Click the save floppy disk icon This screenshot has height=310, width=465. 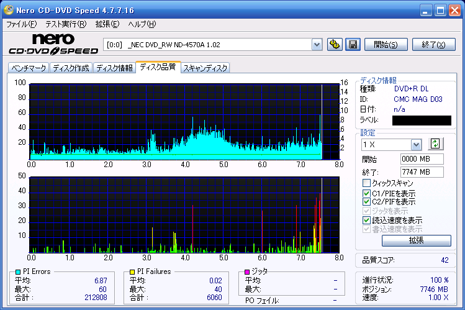point(353,45)
